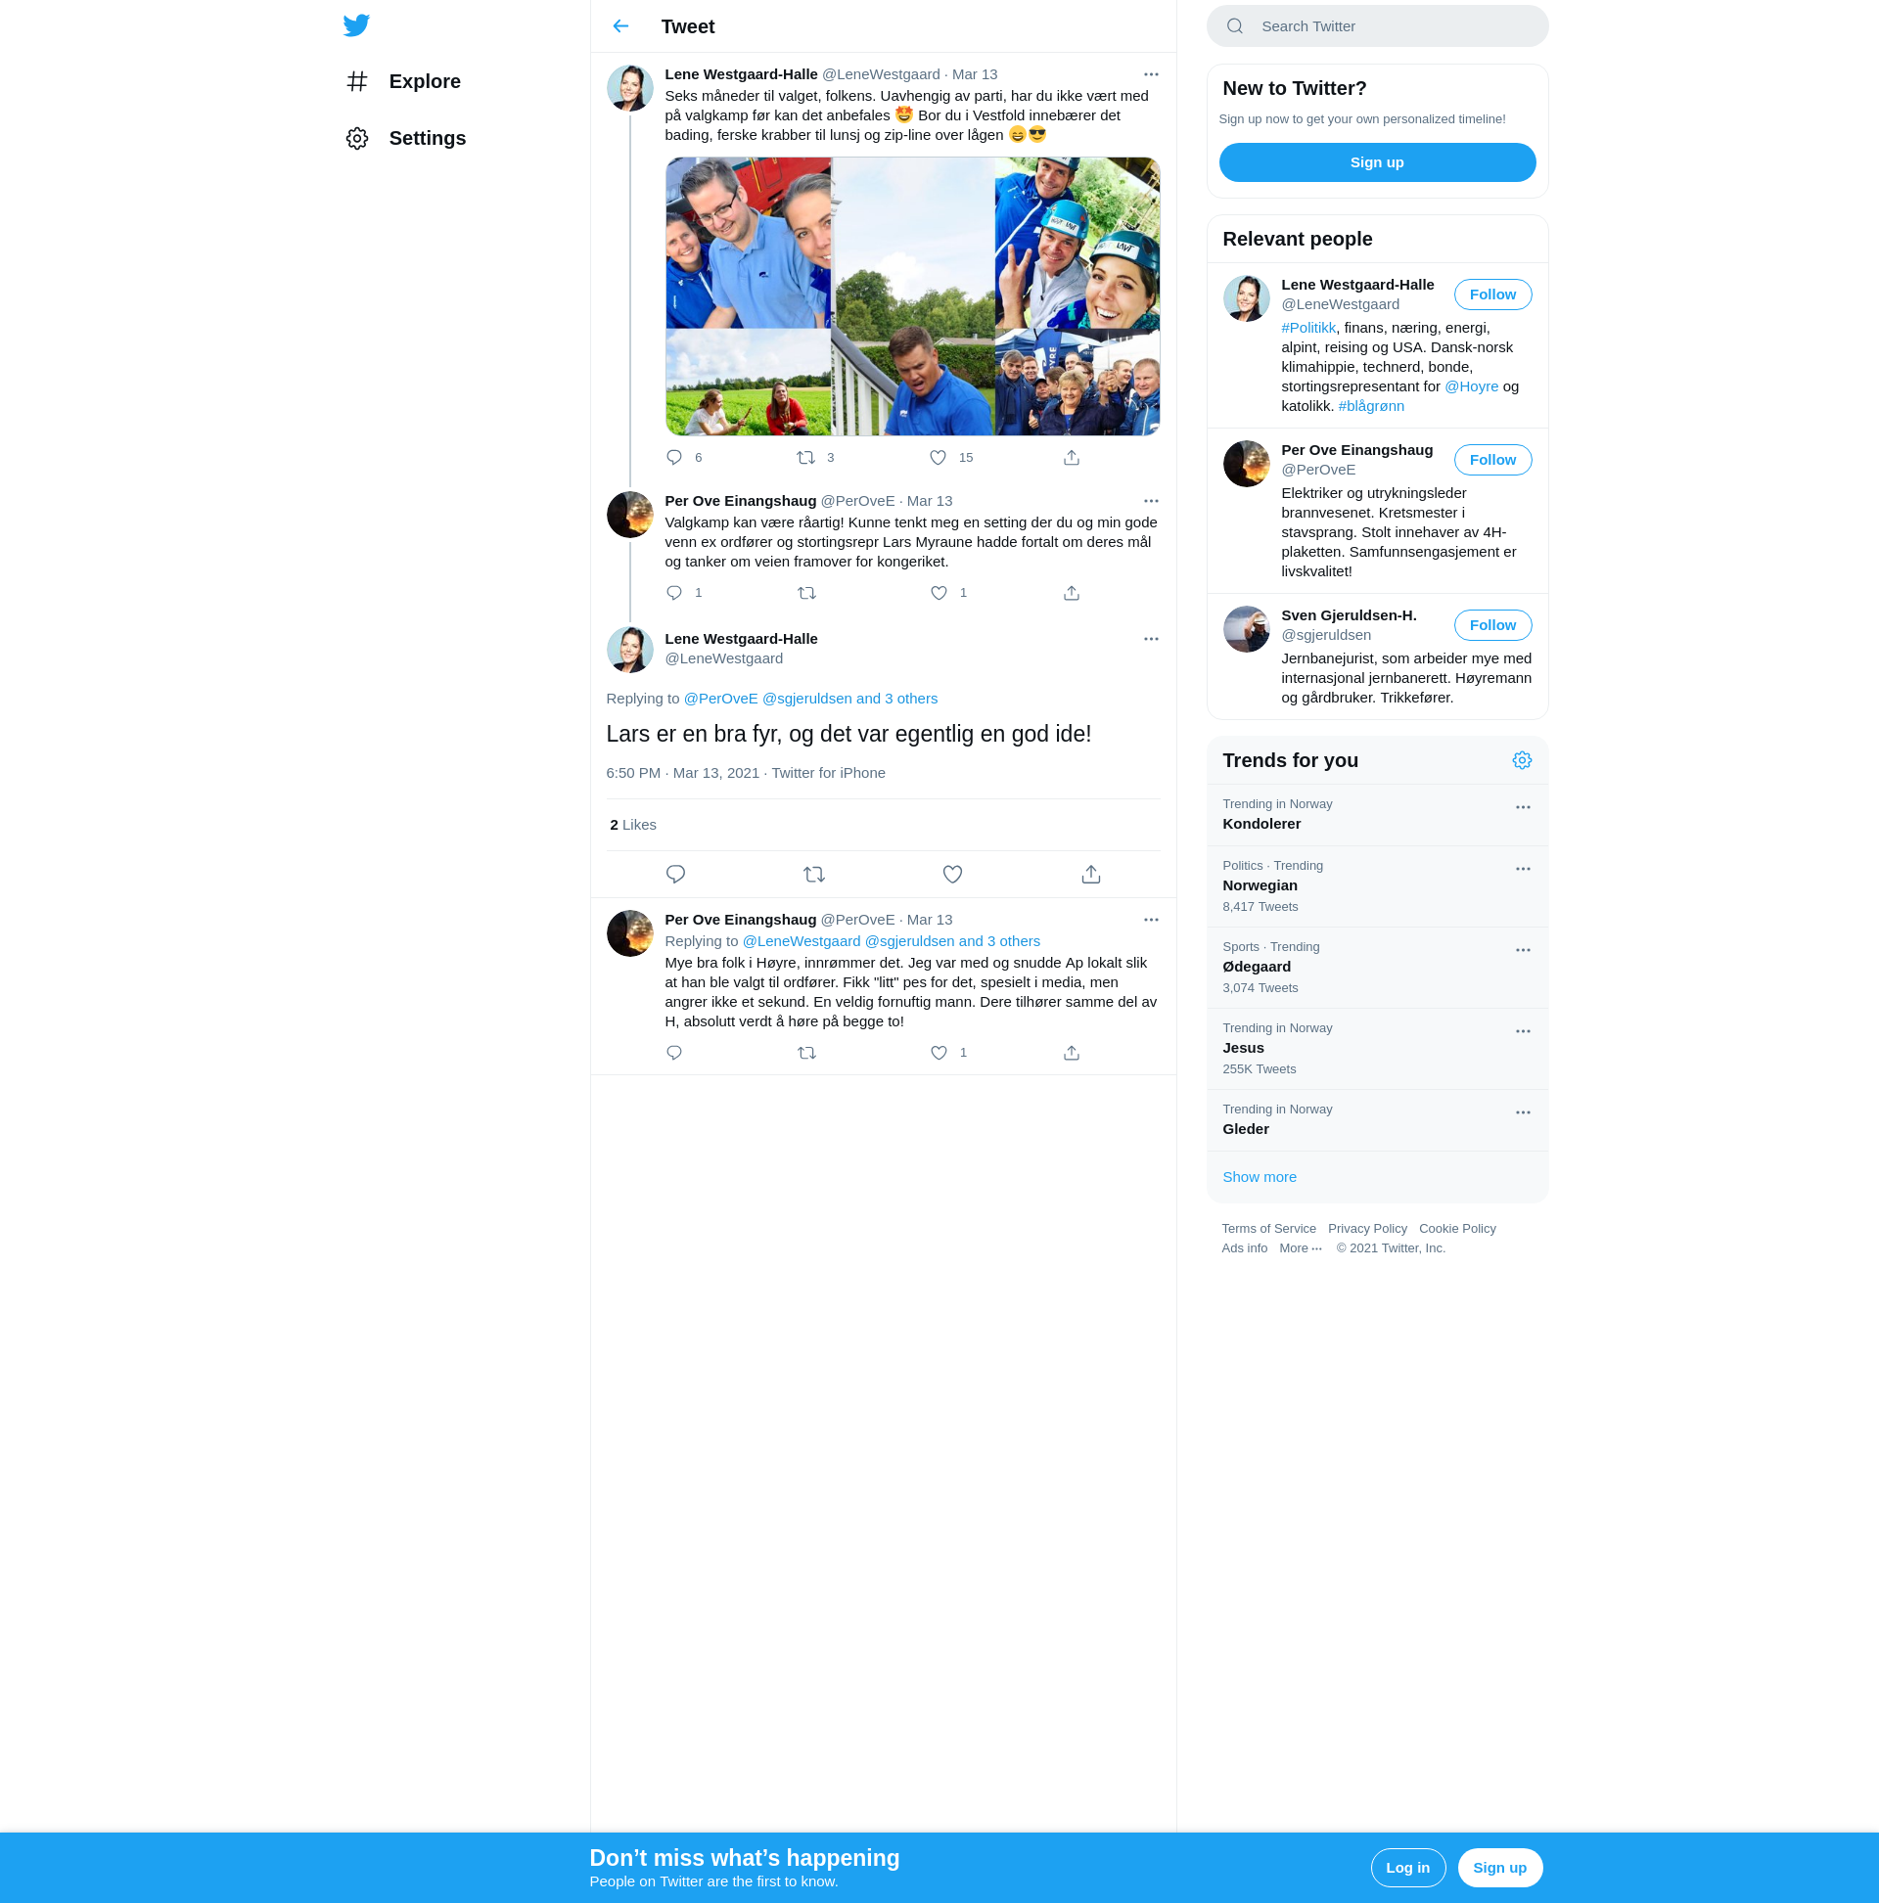Open Cookie Policy link
Viewport: 1879px width, 1903px height.
(1456, 1229)
